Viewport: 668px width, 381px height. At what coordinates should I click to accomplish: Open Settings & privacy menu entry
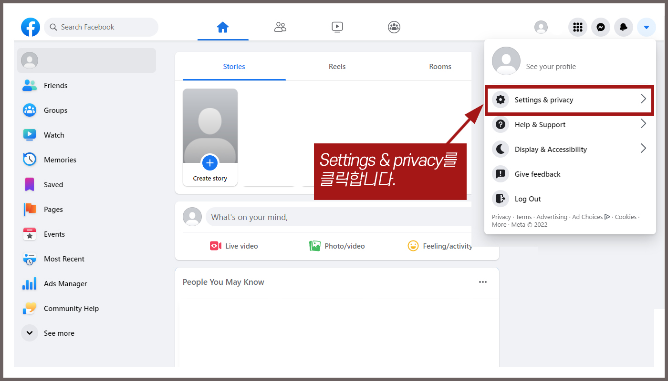point(569,100)
